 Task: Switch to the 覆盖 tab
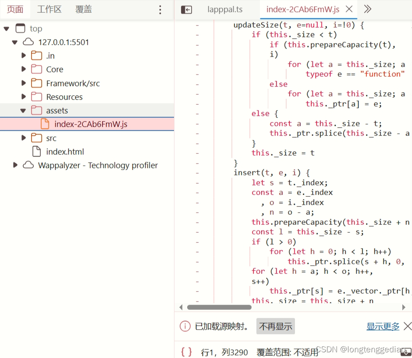coord(83,9)
